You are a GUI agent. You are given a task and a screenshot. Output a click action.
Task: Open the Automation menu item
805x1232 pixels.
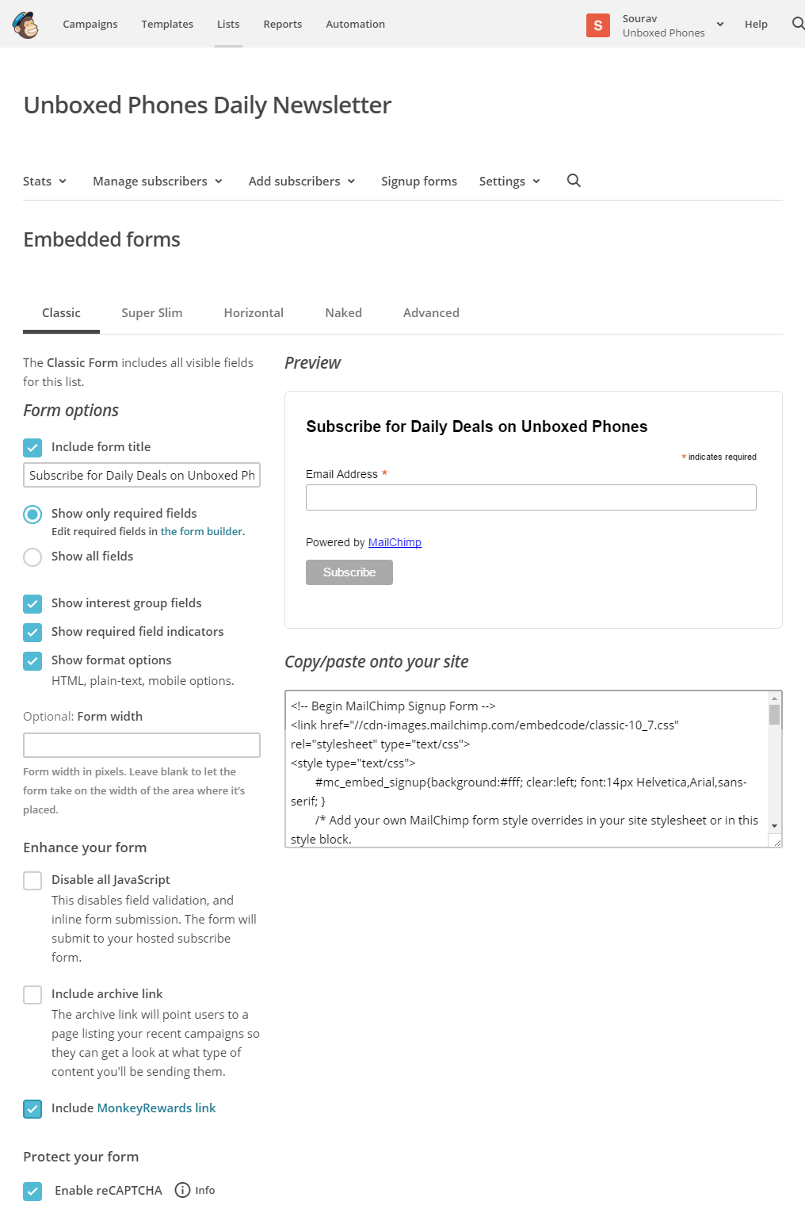coord(355,24)
